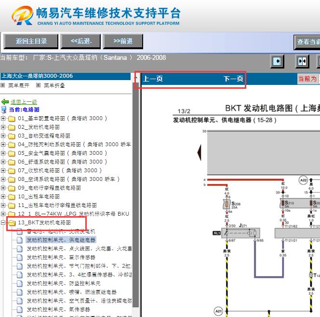Click open folder icon of 13_BKT发动机电路图
This screenshot has height=317, width=320.
coord(12,223)
